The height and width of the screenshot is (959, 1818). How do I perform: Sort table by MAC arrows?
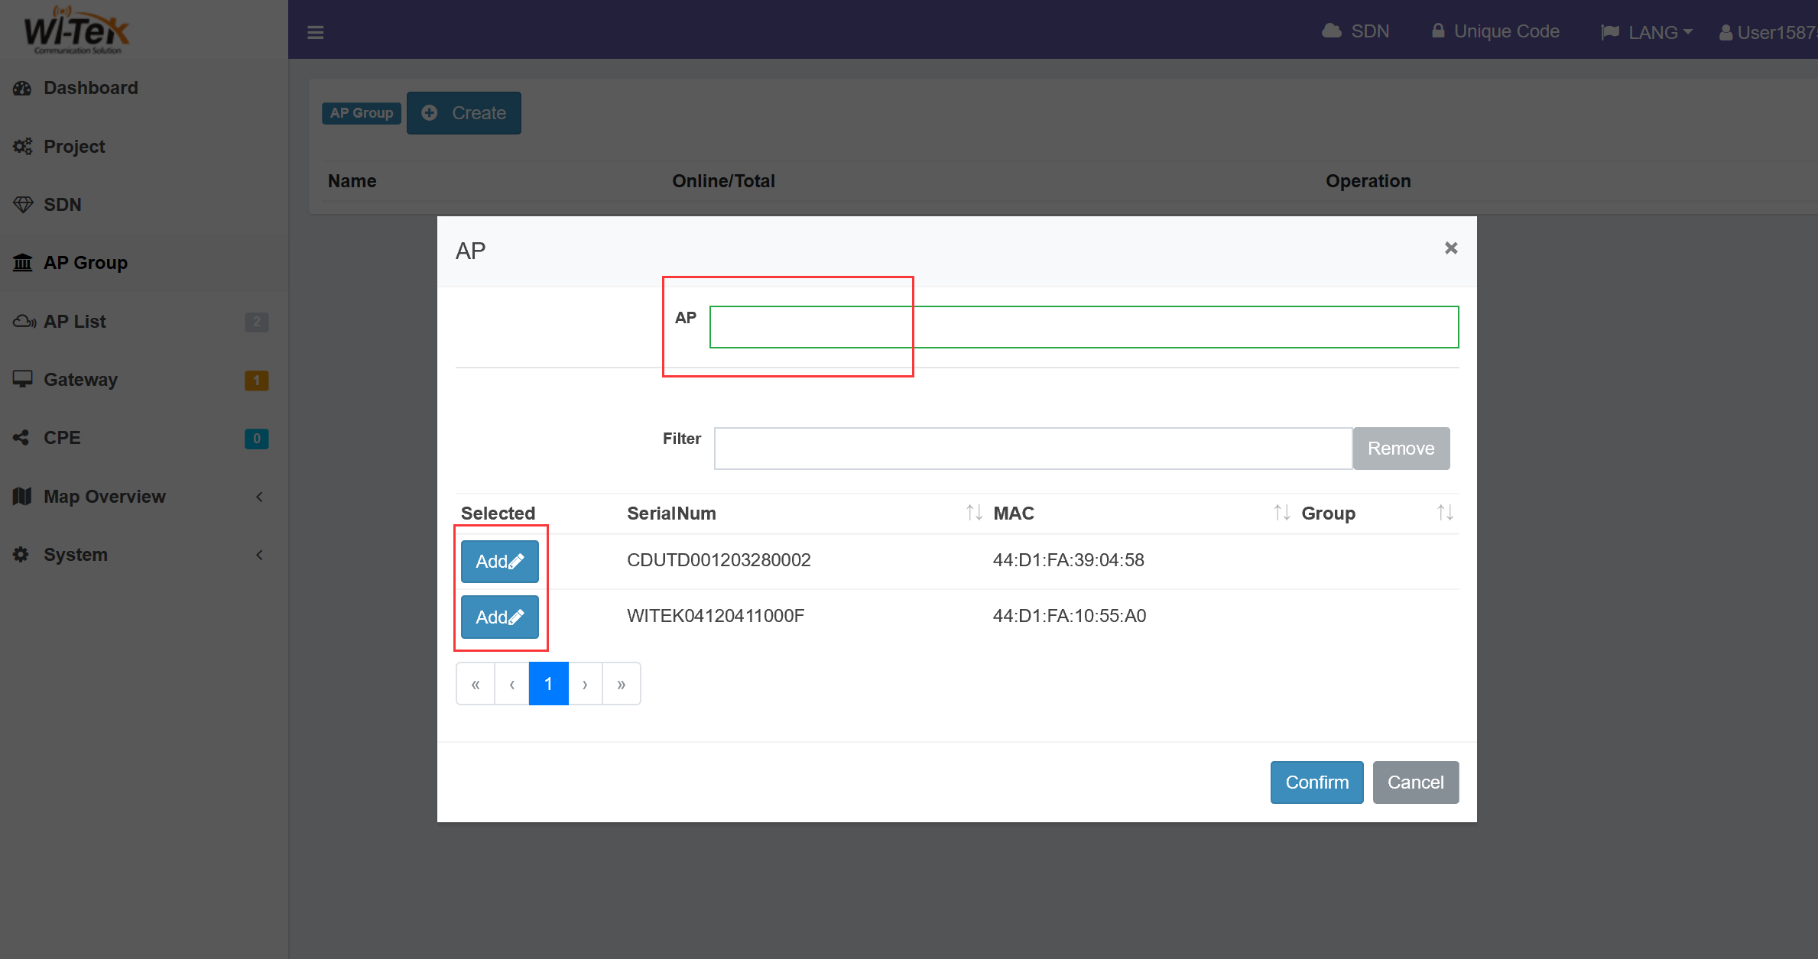1281,513
